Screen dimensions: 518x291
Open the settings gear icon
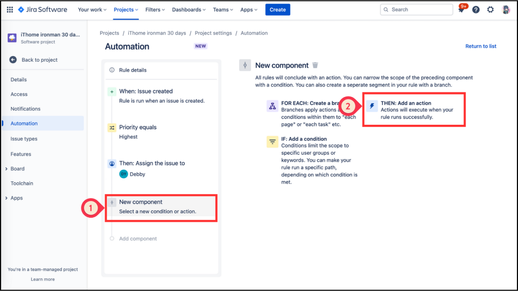491,10
